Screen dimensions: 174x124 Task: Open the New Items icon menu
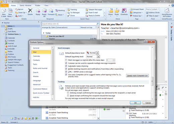[10, 13]
